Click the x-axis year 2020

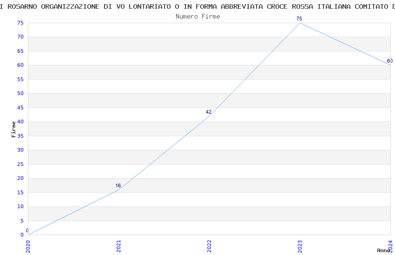(x=28, y=246)
